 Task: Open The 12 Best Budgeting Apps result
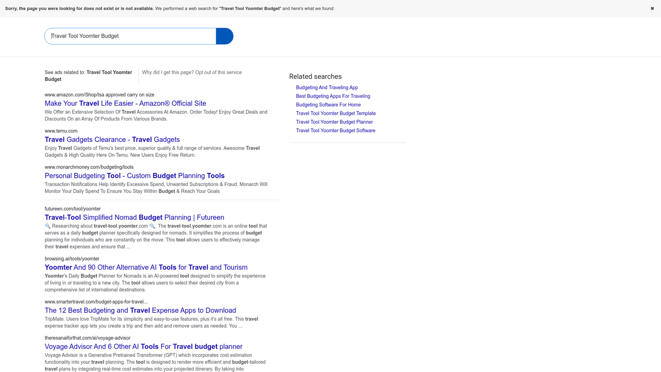coord(140,310)
